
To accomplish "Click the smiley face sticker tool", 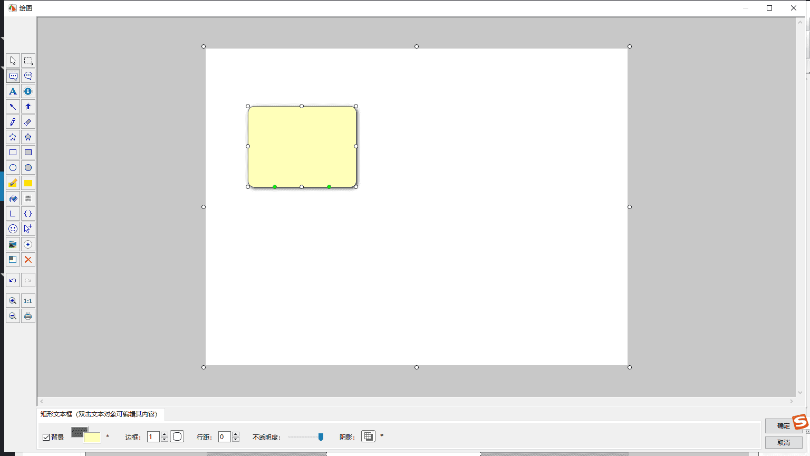I will 13,229.
